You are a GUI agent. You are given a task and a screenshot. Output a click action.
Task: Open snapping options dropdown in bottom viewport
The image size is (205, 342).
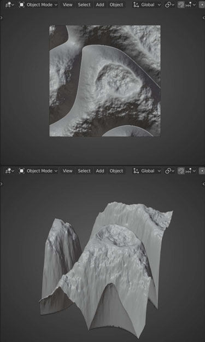point(190,171)
